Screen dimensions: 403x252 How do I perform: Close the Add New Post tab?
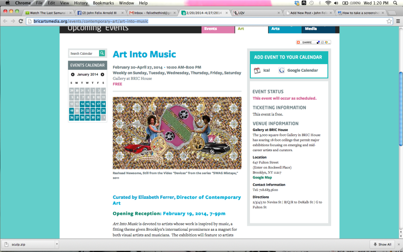(331, 13)
